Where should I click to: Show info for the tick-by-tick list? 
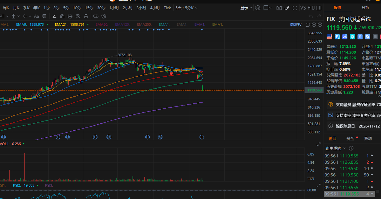pyautogui.click(x=351, y=148)
